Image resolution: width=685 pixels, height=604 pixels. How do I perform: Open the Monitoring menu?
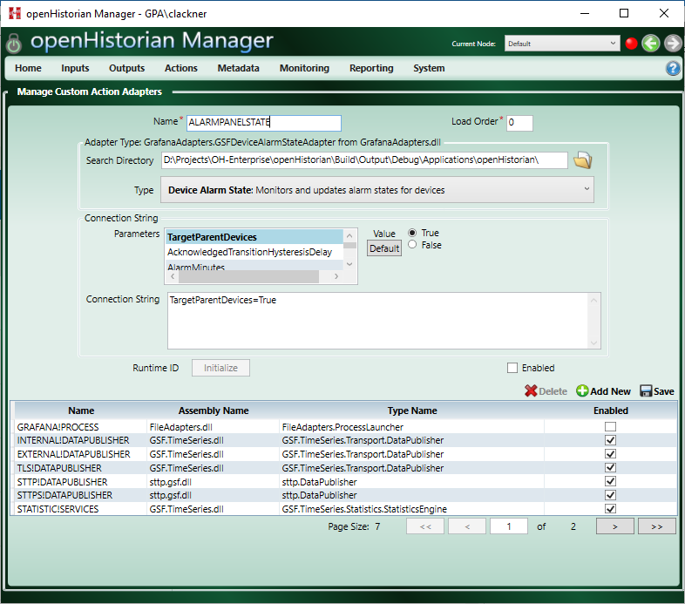[304, 68]
